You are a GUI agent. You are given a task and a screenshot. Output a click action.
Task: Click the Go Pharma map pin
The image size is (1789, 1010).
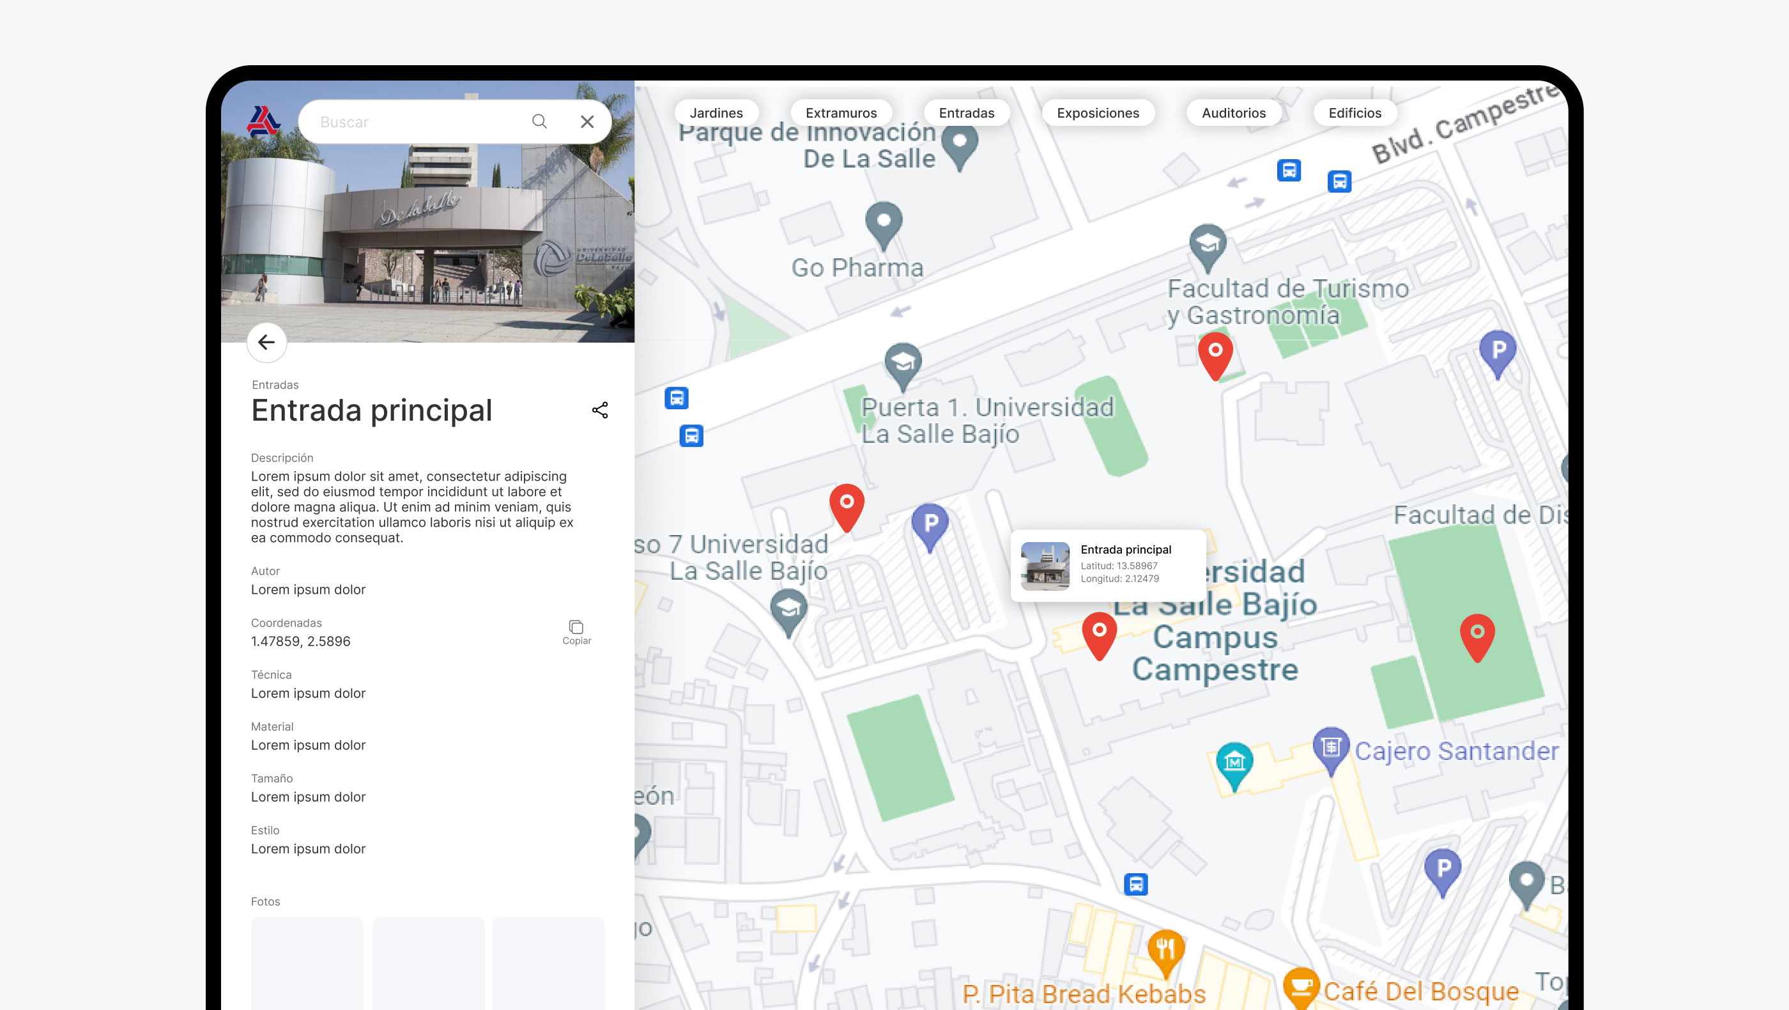coord(884,226)
